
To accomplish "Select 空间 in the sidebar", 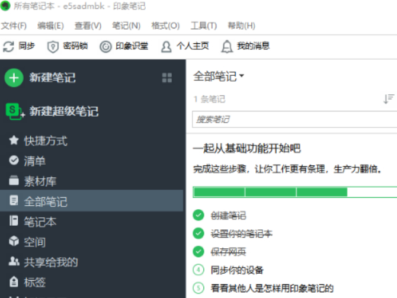I will (x=35, y=242).
